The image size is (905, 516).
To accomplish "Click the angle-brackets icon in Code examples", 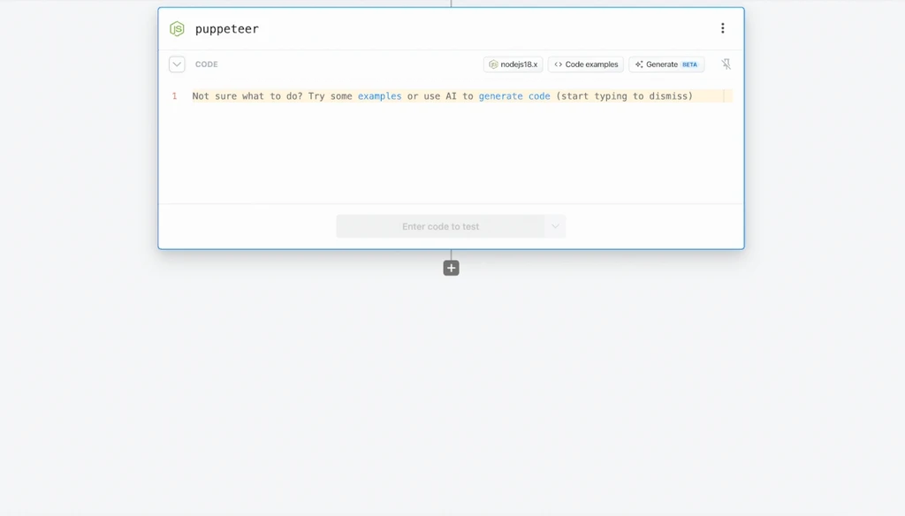I will pos(558,64).
